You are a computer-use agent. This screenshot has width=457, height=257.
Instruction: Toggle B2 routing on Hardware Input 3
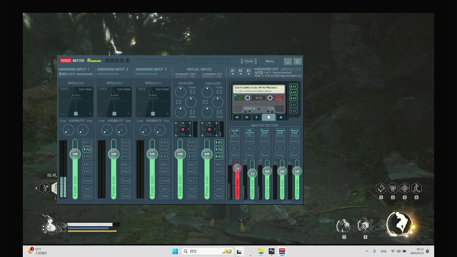[x=165, y=172]
